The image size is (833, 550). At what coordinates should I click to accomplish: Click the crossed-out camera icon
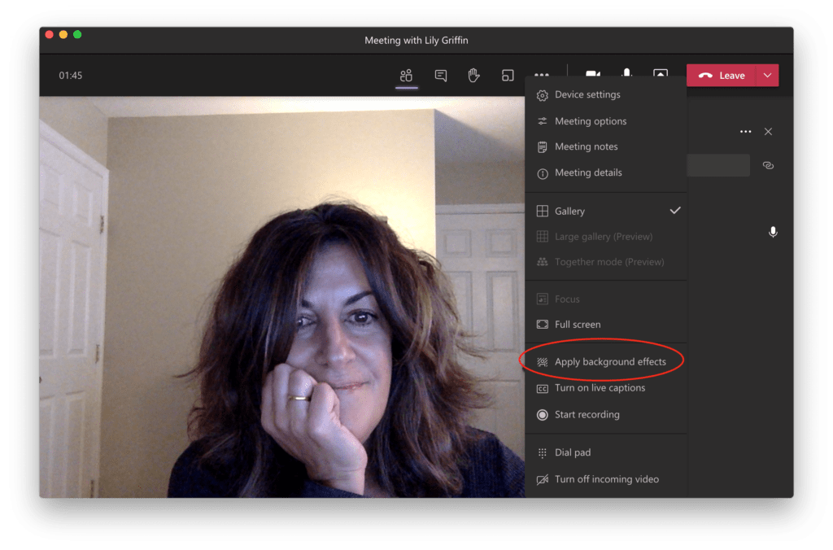click(543, 480)
